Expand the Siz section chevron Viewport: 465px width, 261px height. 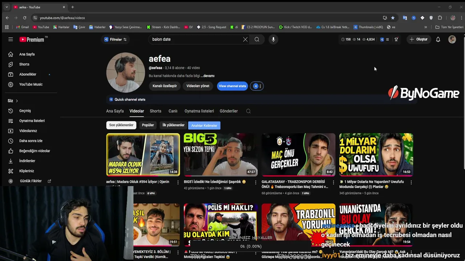click(17, 101)
